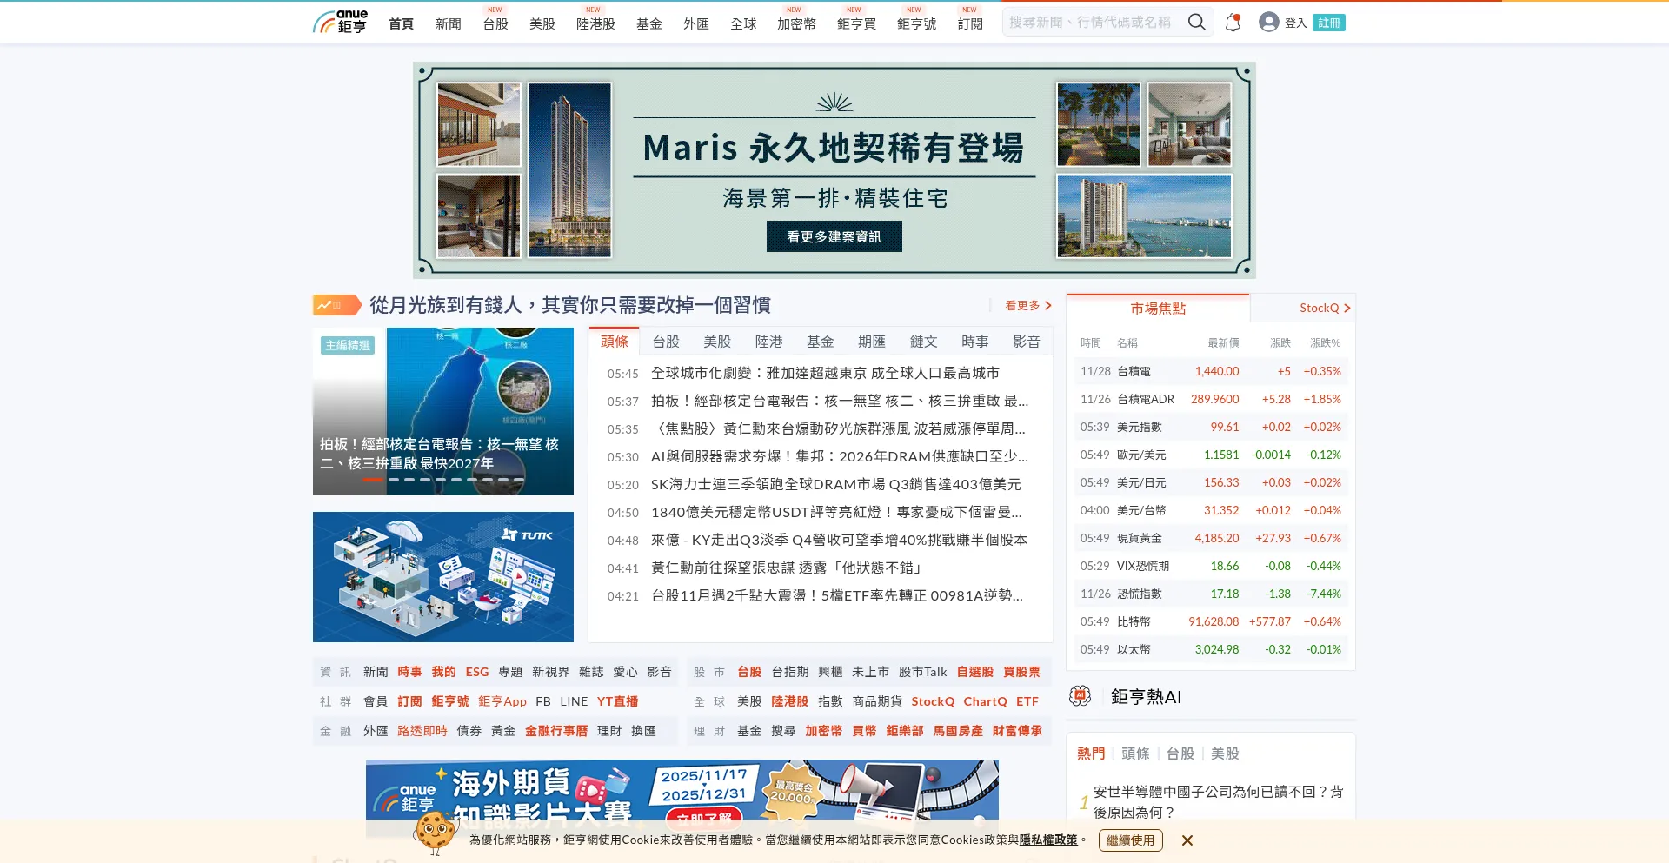Screen dimensions: 1669x863
Task: Select the 時事 news tab
Action: [974, 342]
